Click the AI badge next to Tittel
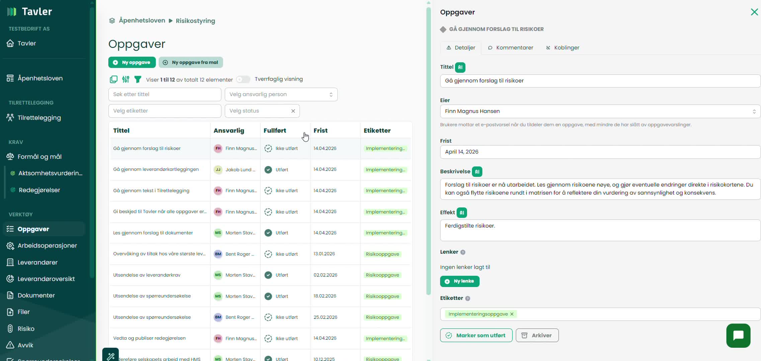761x361 pixels. [x=460, y=67]
